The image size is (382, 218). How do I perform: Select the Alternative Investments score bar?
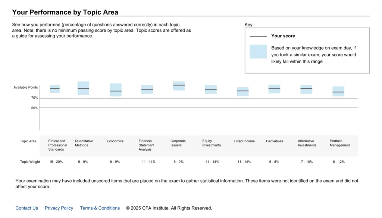306,89
